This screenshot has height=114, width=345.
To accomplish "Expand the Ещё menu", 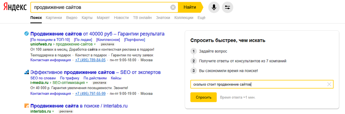I will [x=202, y=18].
